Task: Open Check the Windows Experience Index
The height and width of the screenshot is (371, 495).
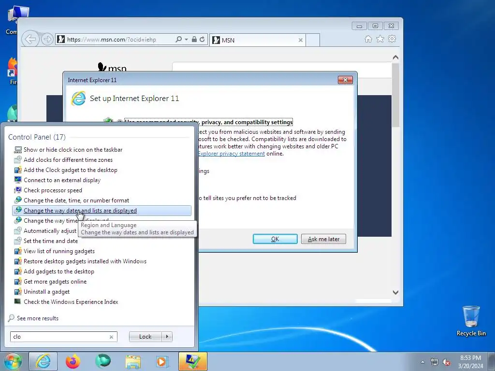Action: coord(102,301)
